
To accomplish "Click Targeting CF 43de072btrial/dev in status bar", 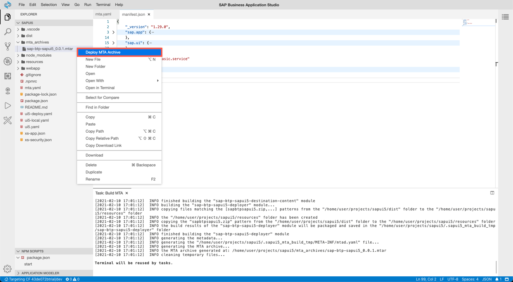I will (x=33, y=279).
